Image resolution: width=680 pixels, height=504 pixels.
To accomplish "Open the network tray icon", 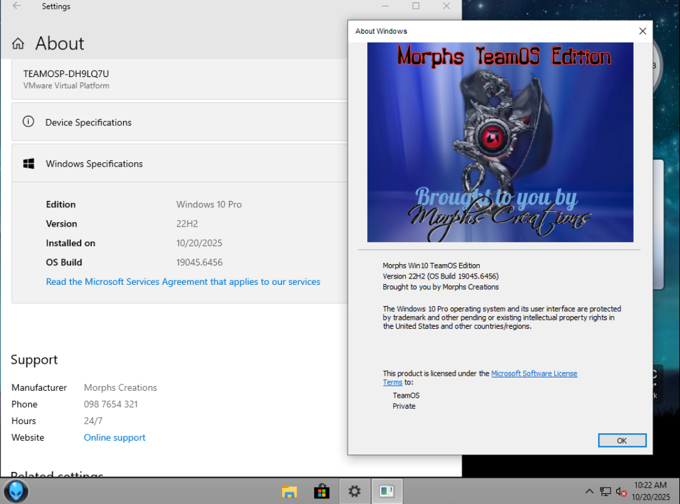I will click(606, 491).
